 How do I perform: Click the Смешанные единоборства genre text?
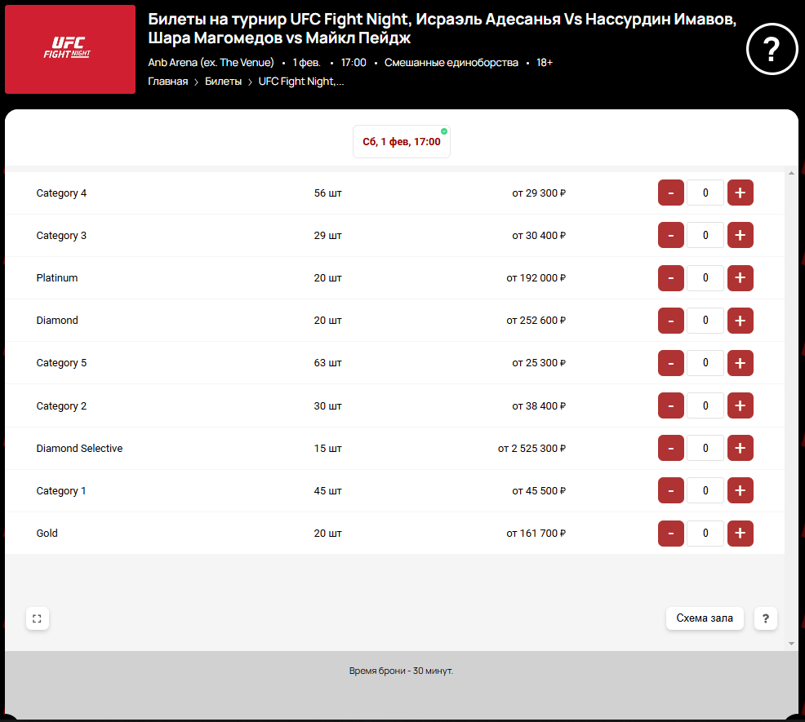coord(451,63)
